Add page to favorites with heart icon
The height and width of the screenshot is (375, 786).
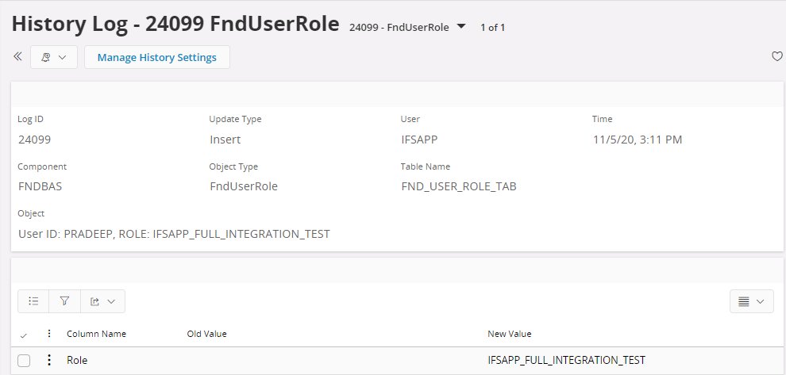[777, 56]
